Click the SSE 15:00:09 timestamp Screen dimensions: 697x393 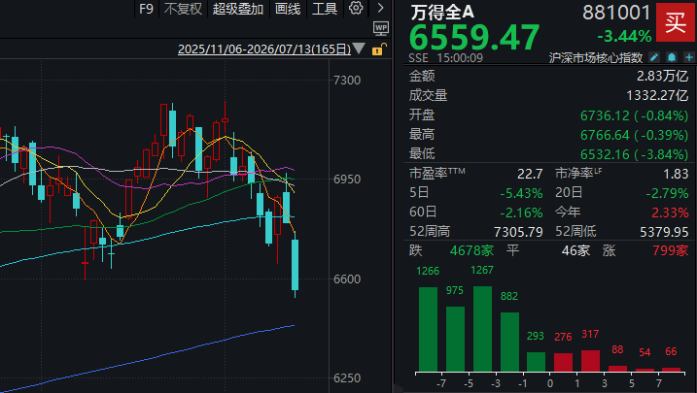pos(445,58)
